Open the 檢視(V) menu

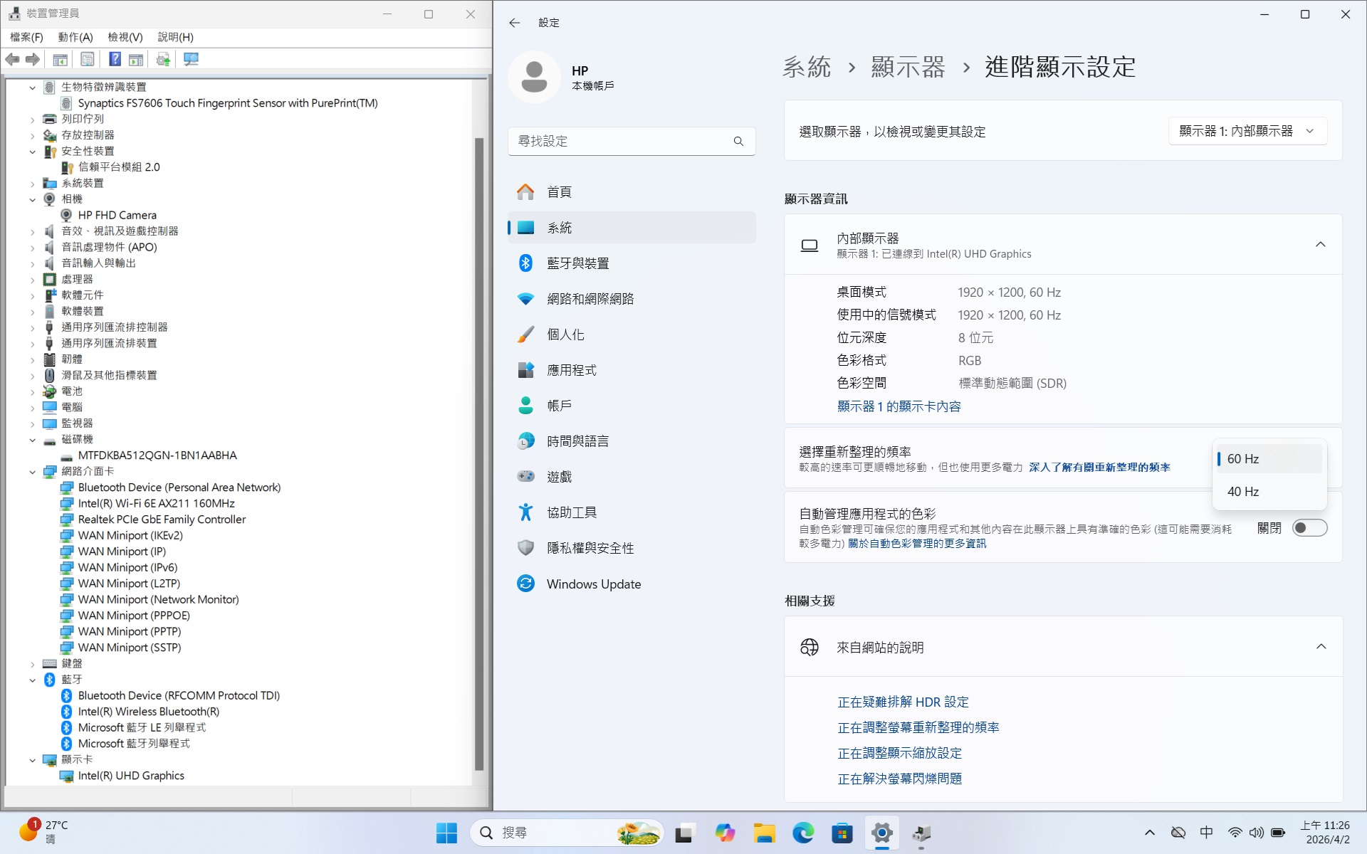coord(125,37)
